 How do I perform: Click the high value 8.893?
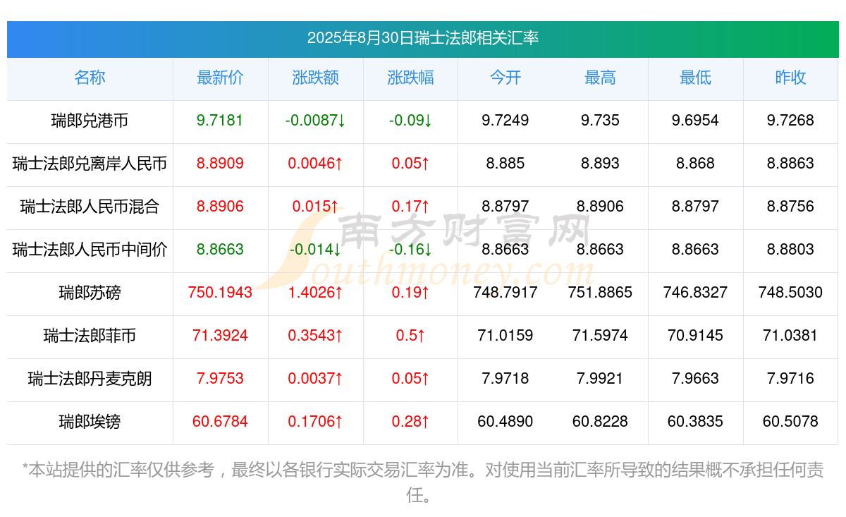pos(600,164)
